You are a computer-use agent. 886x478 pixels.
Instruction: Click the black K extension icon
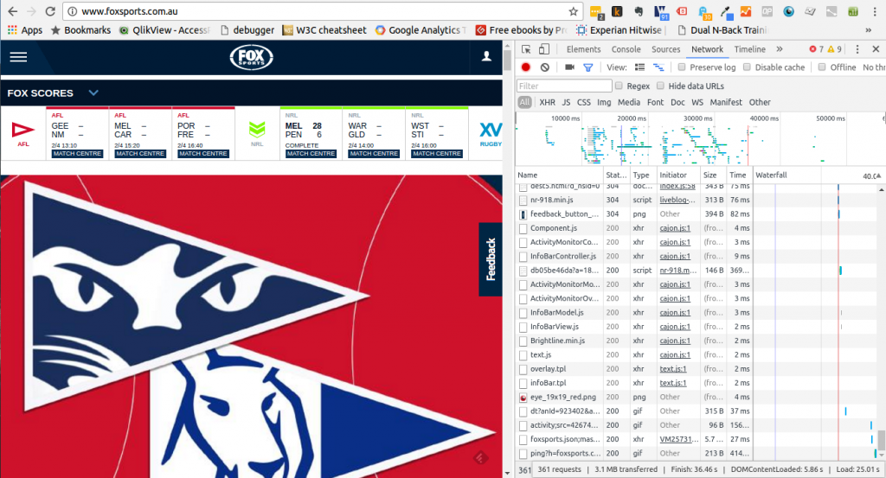616,11
